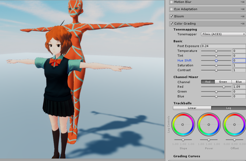Click the Power label under the wheel
The width and height of the screenshot is (246, 161).
click(209, 148)
